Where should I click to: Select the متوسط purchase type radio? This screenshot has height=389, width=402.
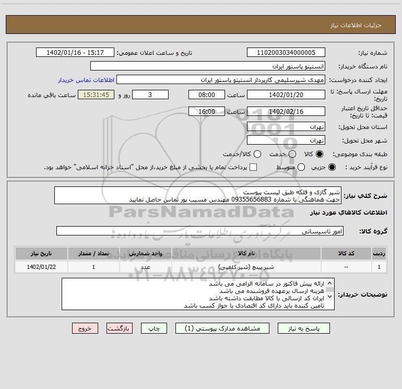click(301, 167)
